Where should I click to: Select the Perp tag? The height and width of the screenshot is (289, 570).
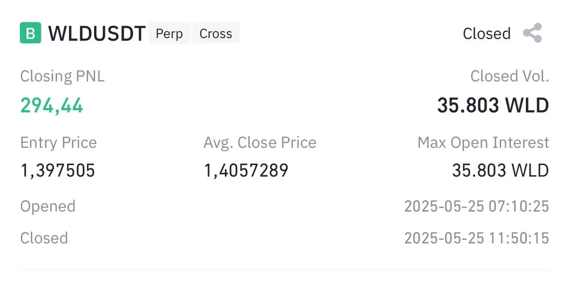pos(169,33)
